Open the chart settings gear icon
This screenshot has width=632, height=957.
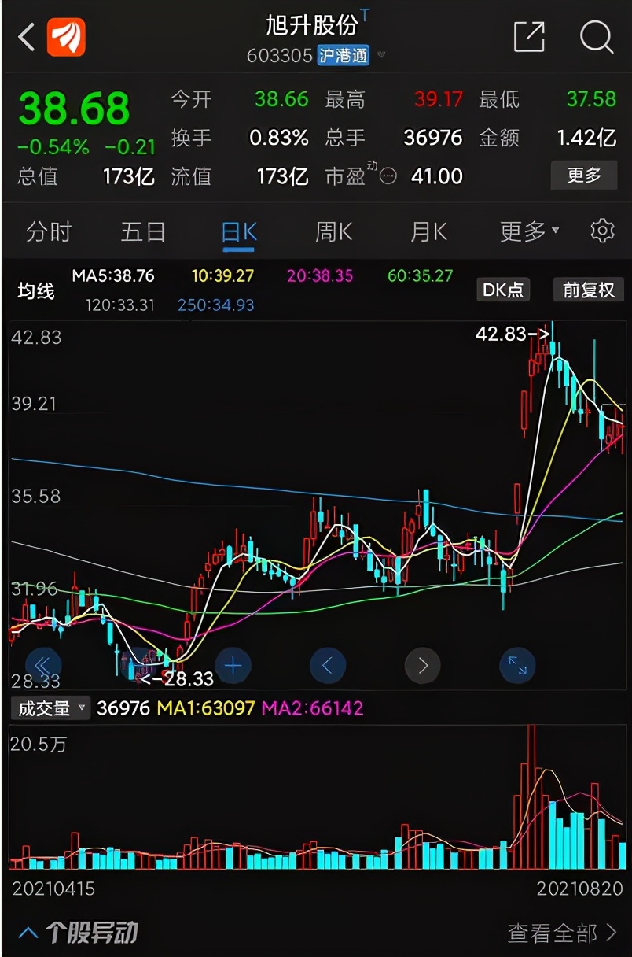601,231
